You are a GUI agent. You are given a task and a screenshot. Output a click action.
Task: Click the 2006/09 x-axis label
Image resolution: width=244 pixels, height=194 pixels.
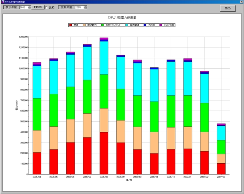[x=120, y=177]
